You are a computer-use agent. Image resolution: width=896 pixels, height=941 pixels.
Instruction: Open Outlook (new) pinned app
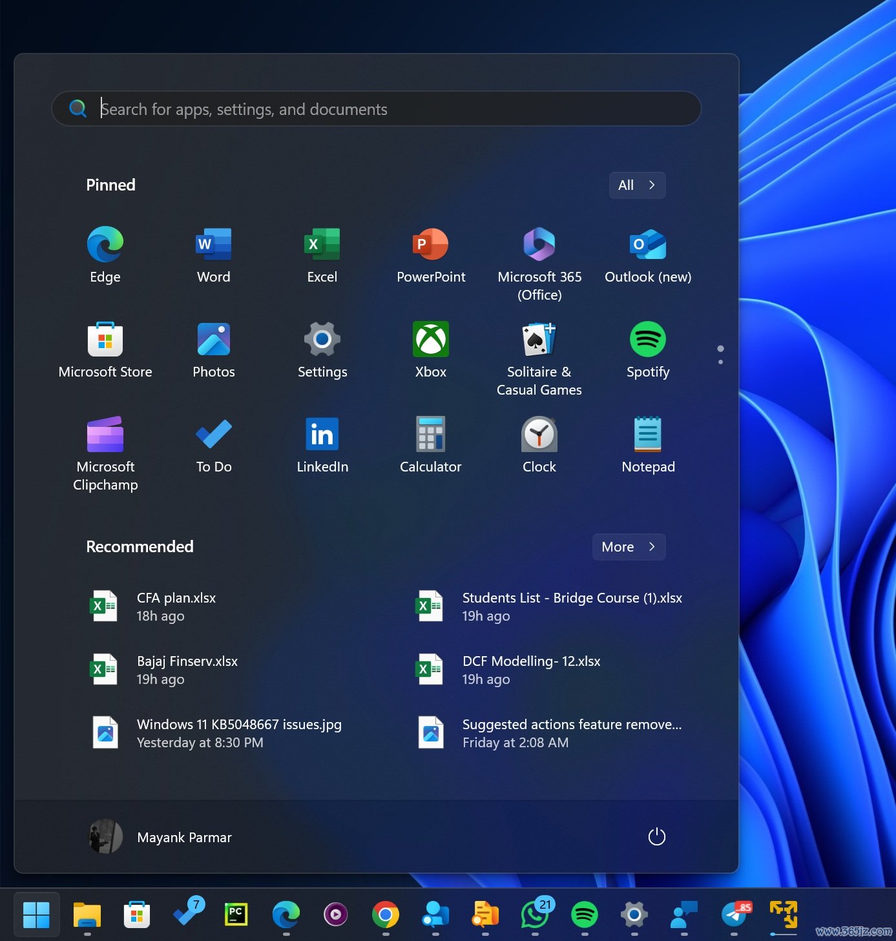(648, 254)
